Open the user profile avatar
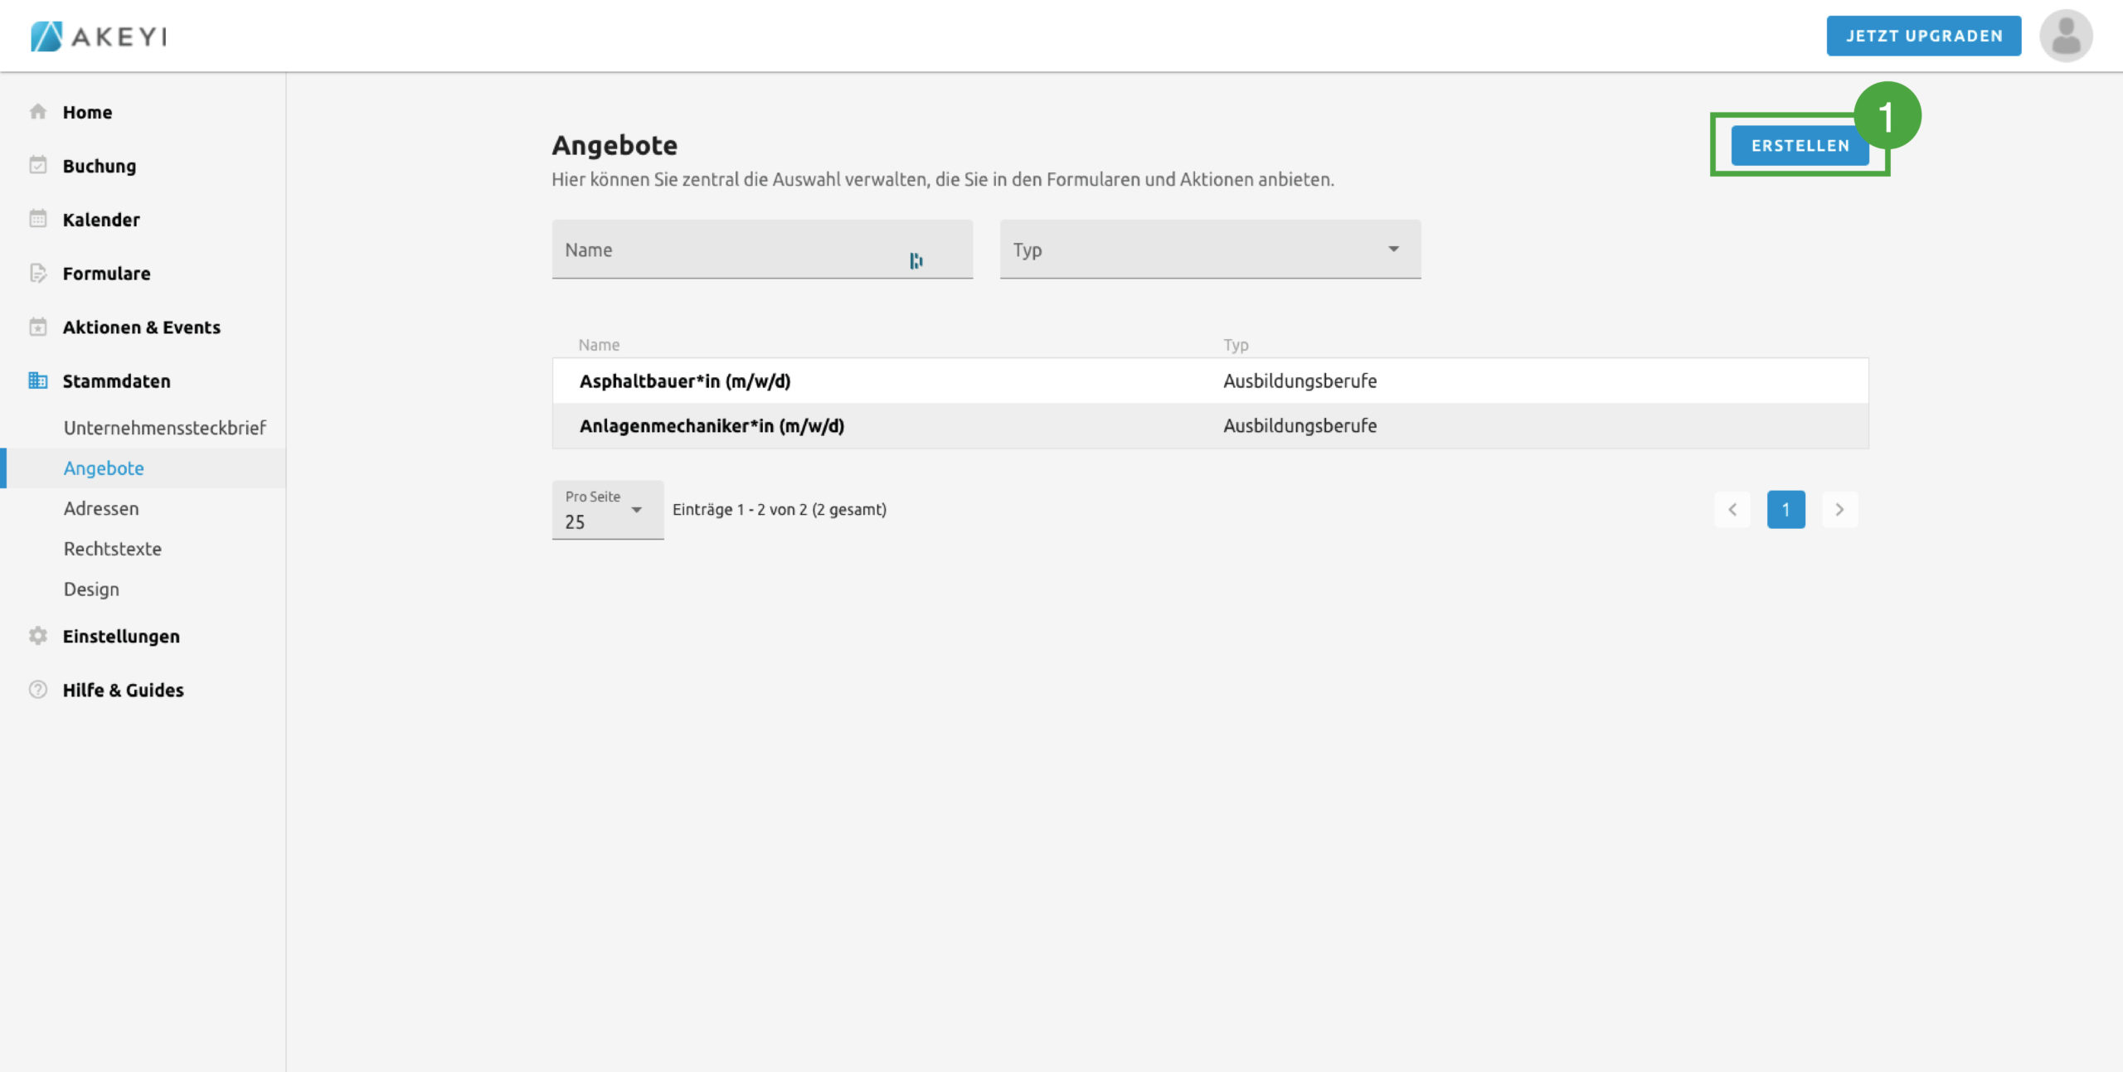Viewport: 2123px width, 1072px height. click(x=2065, y=36)
